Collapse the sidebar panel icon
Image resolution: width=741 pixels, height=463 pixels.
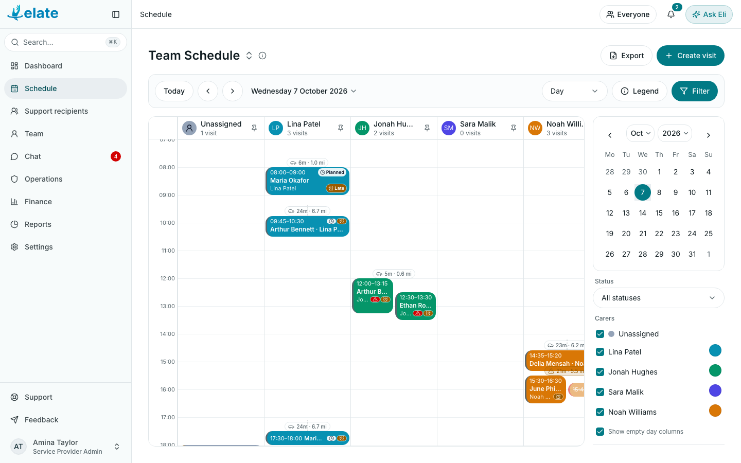tap(116, 14)
